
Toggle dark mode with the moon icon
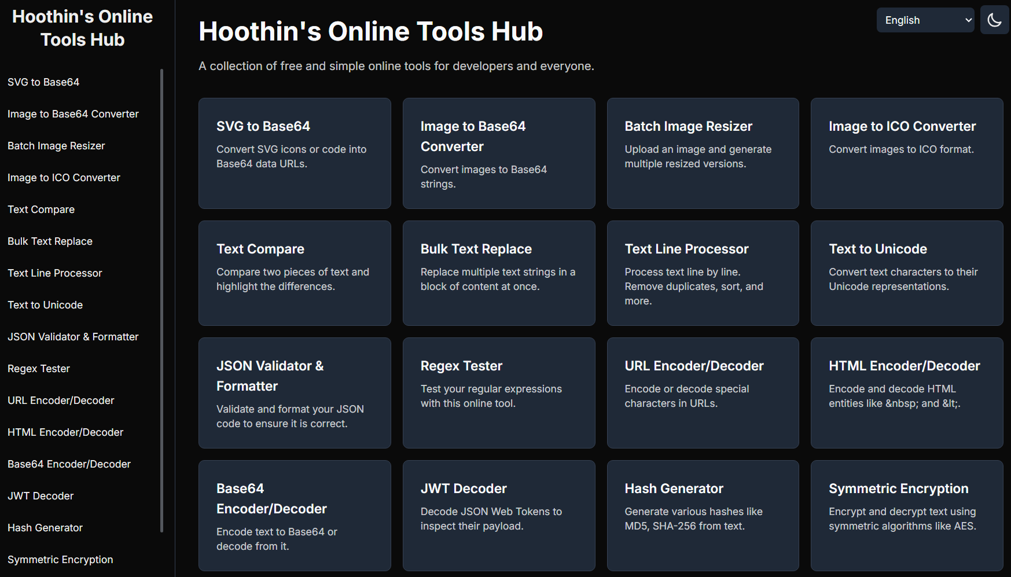tap(994, 20)
